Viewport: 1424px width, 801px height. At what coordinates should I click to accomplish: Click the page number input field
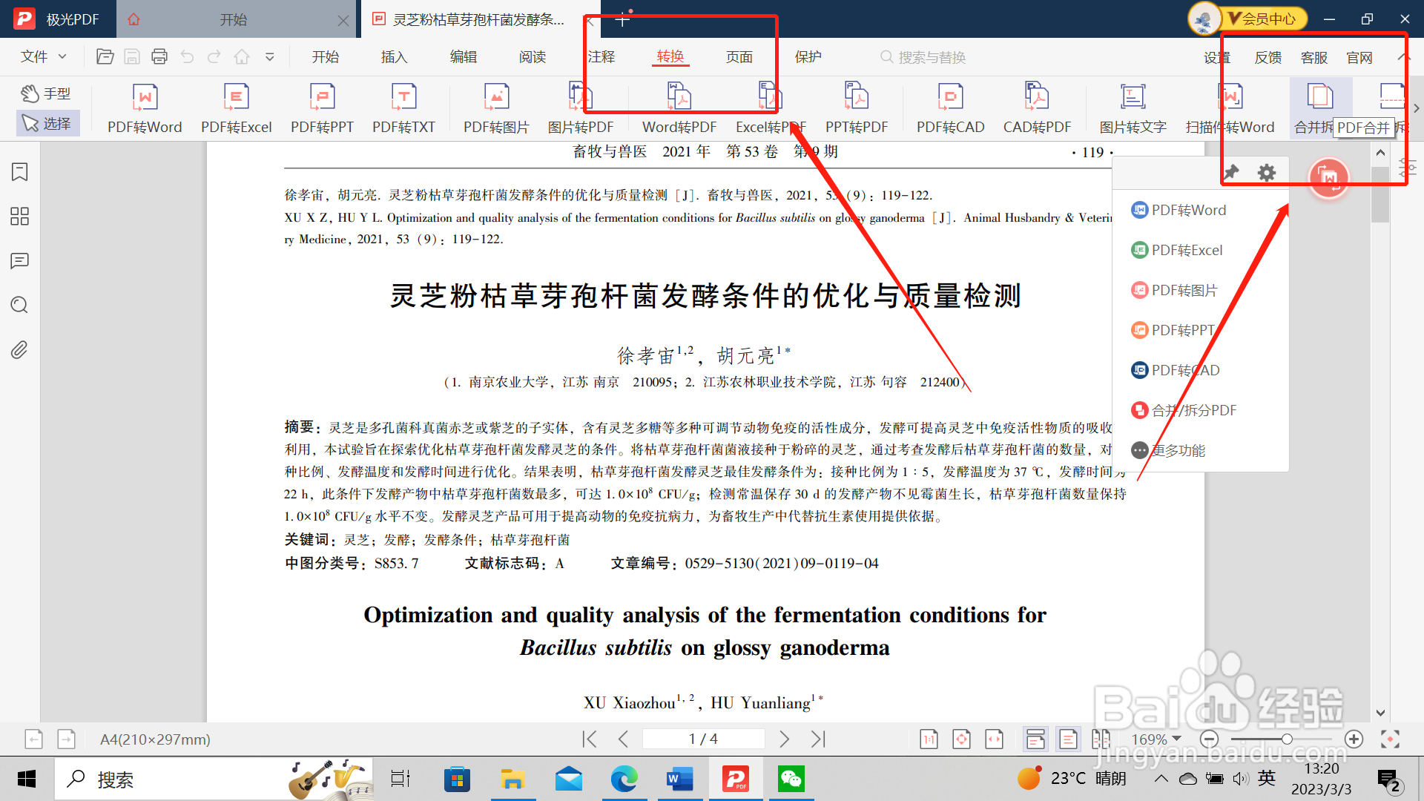[x=702, y=739]
